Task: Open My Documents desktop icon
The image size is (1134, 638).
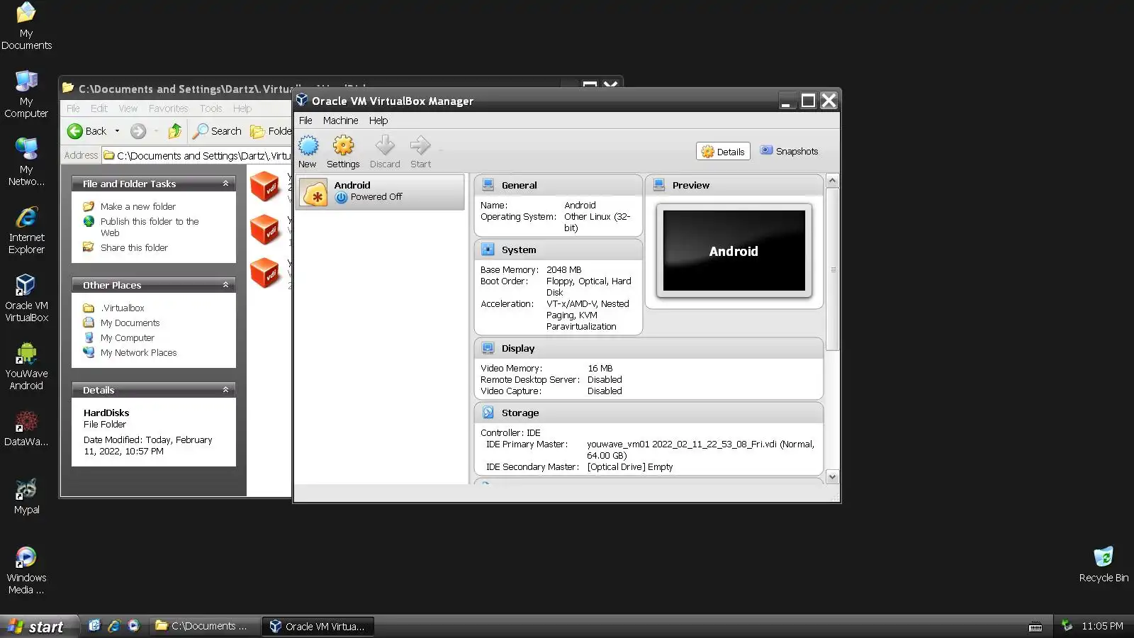Action: [26, 26]
